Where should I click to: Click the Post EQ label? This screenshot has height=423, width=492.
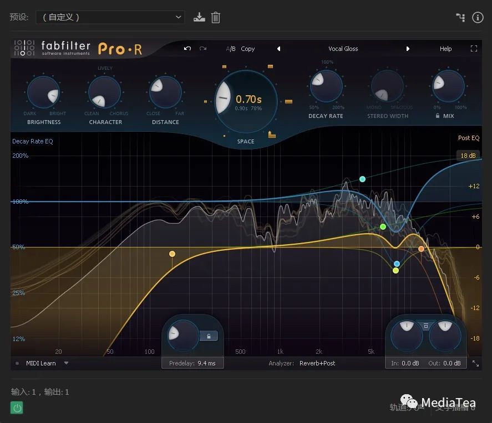(x=469, y=138)
